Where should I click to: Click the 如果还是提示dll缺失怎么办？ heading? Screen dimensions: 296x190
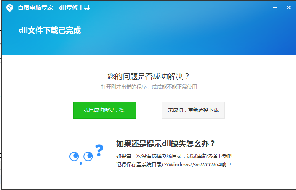[x=165, y=144]
